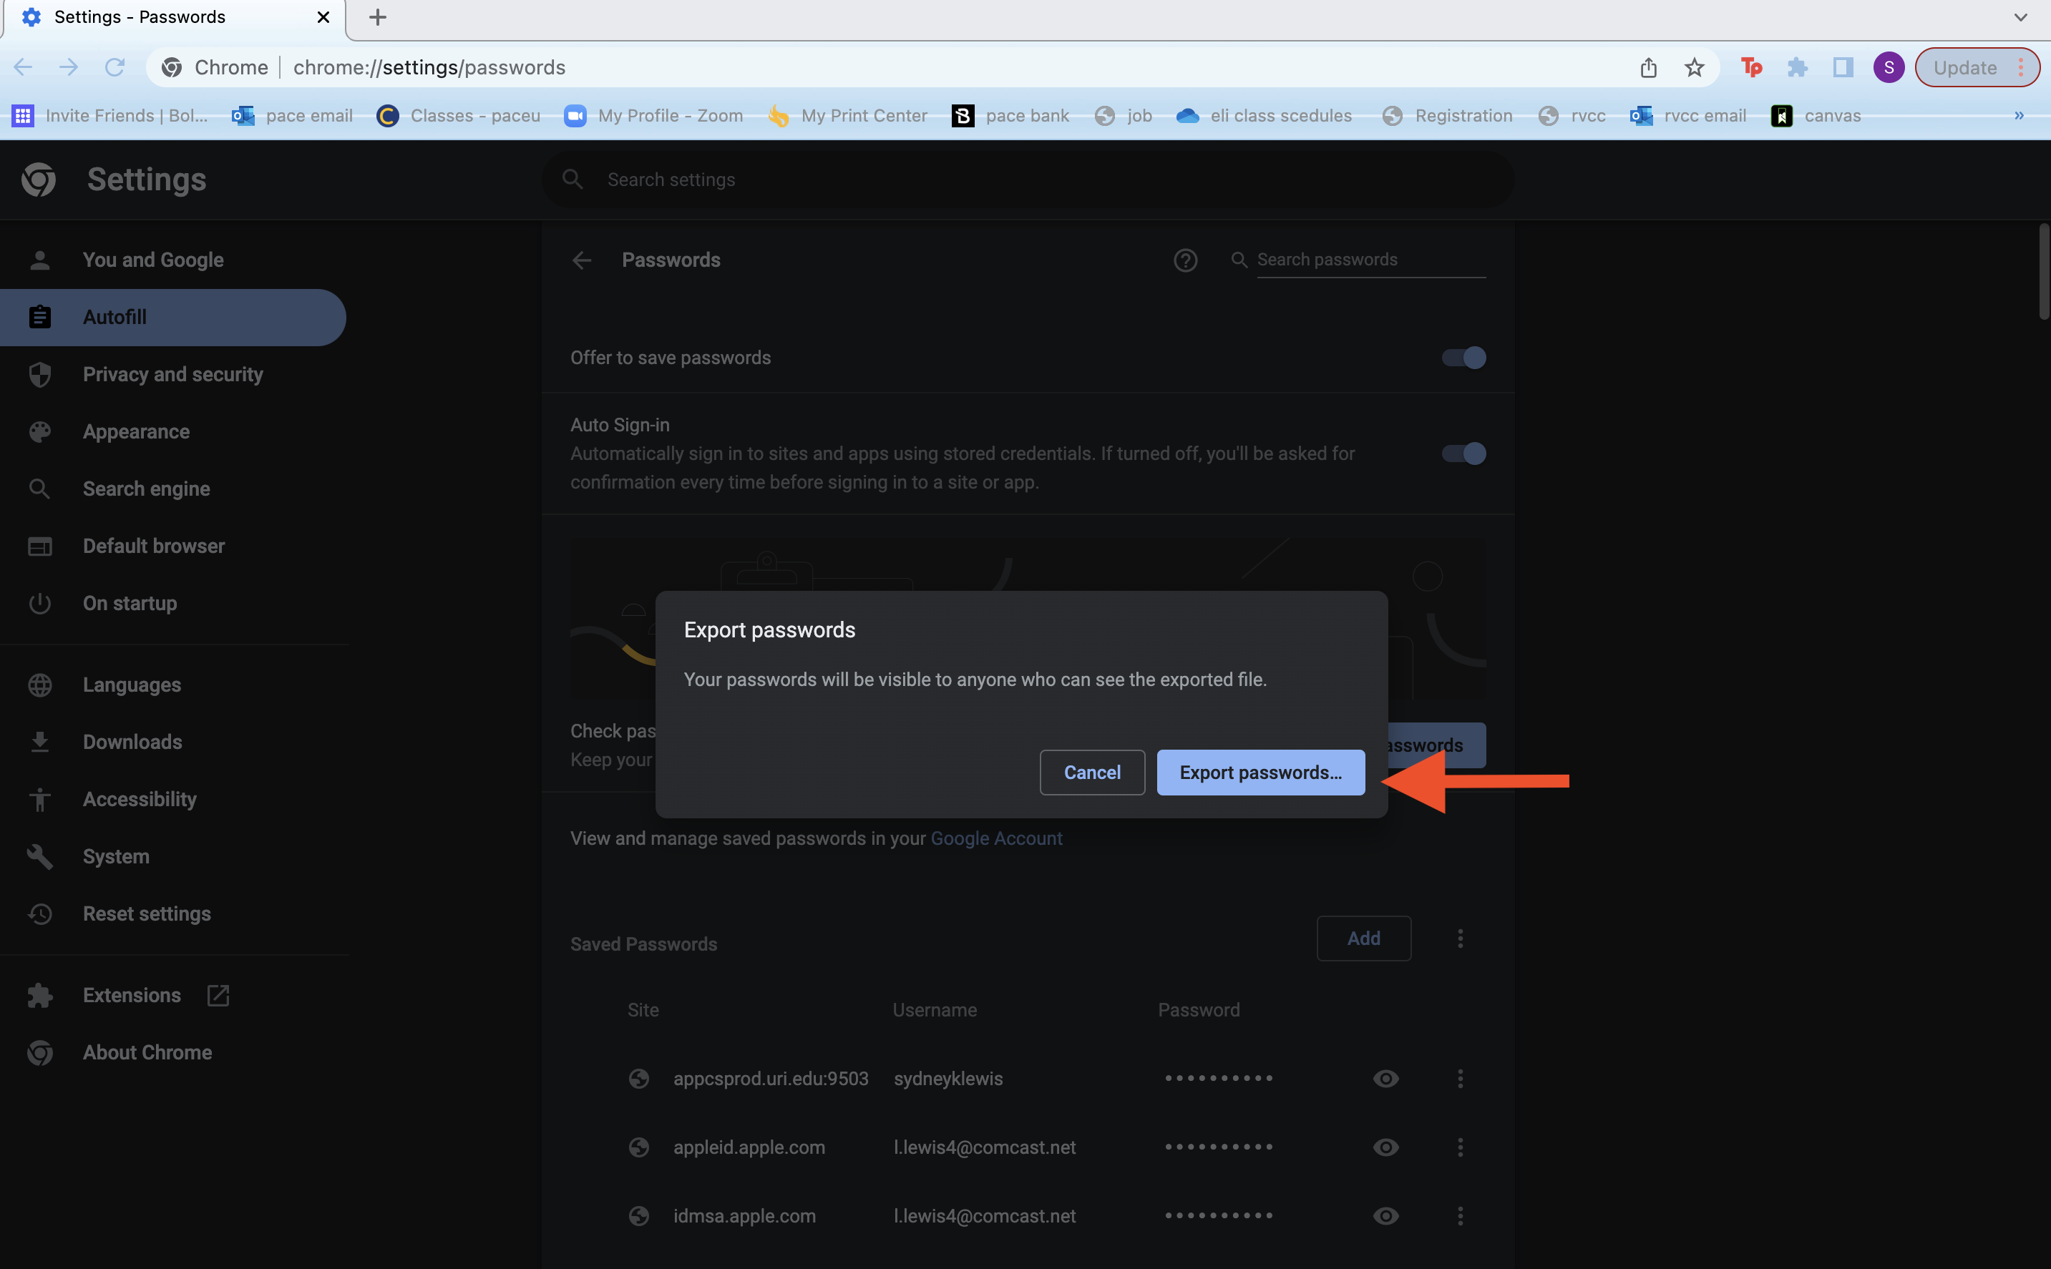Viewport: 2051px width, 1269px height.
Task: Open the Extensions puzzle icon in toolbar
Action: tap(1797, 67)
